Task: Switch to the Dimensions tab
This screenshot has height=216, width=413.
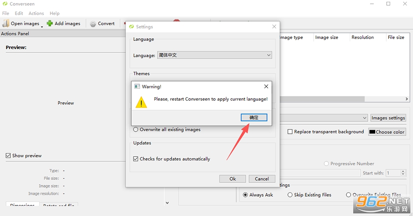Action: [x=22, y=204]
